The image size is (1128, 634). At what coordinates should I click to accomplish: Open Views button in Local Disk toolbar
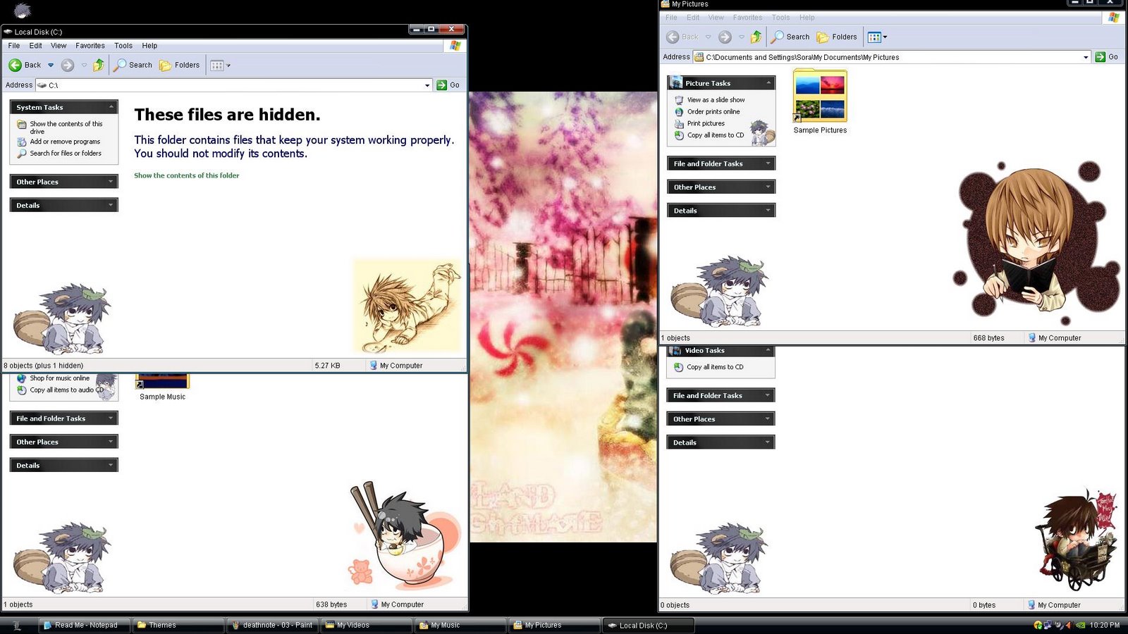221,65
